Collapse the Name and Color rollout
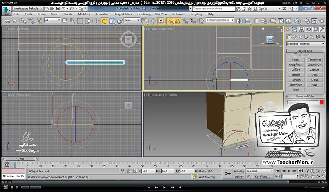The height and width of the screenshot is (192, 329). coord(305,97)
